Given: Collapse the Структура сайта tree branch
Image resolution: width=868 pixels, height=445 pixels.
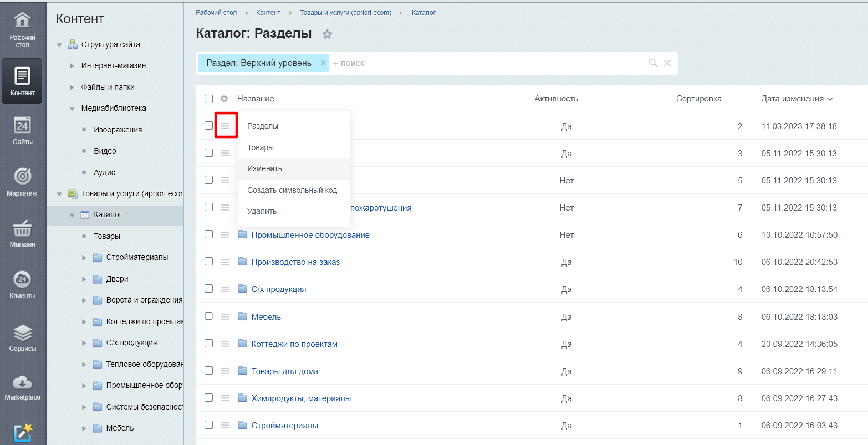Looking at the screenshot, I should coord(59,45).
